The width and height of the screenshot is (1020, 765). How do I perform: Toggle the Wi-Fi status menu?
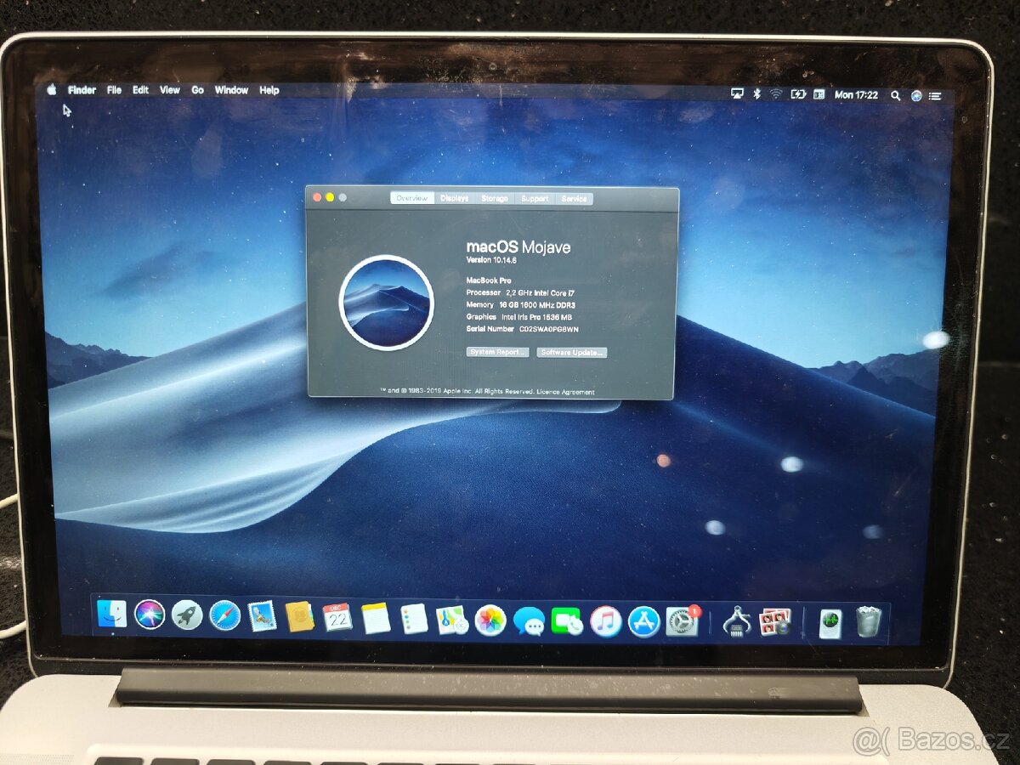click(776, 94)
